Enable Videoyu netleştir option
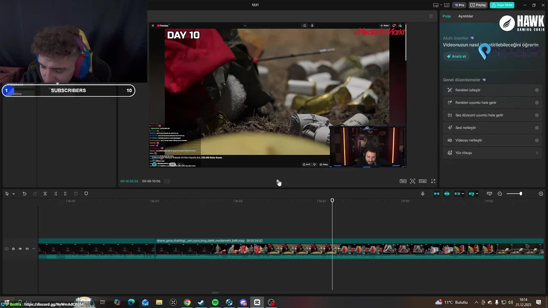This screenshot has height=308, width=548. 537,140
